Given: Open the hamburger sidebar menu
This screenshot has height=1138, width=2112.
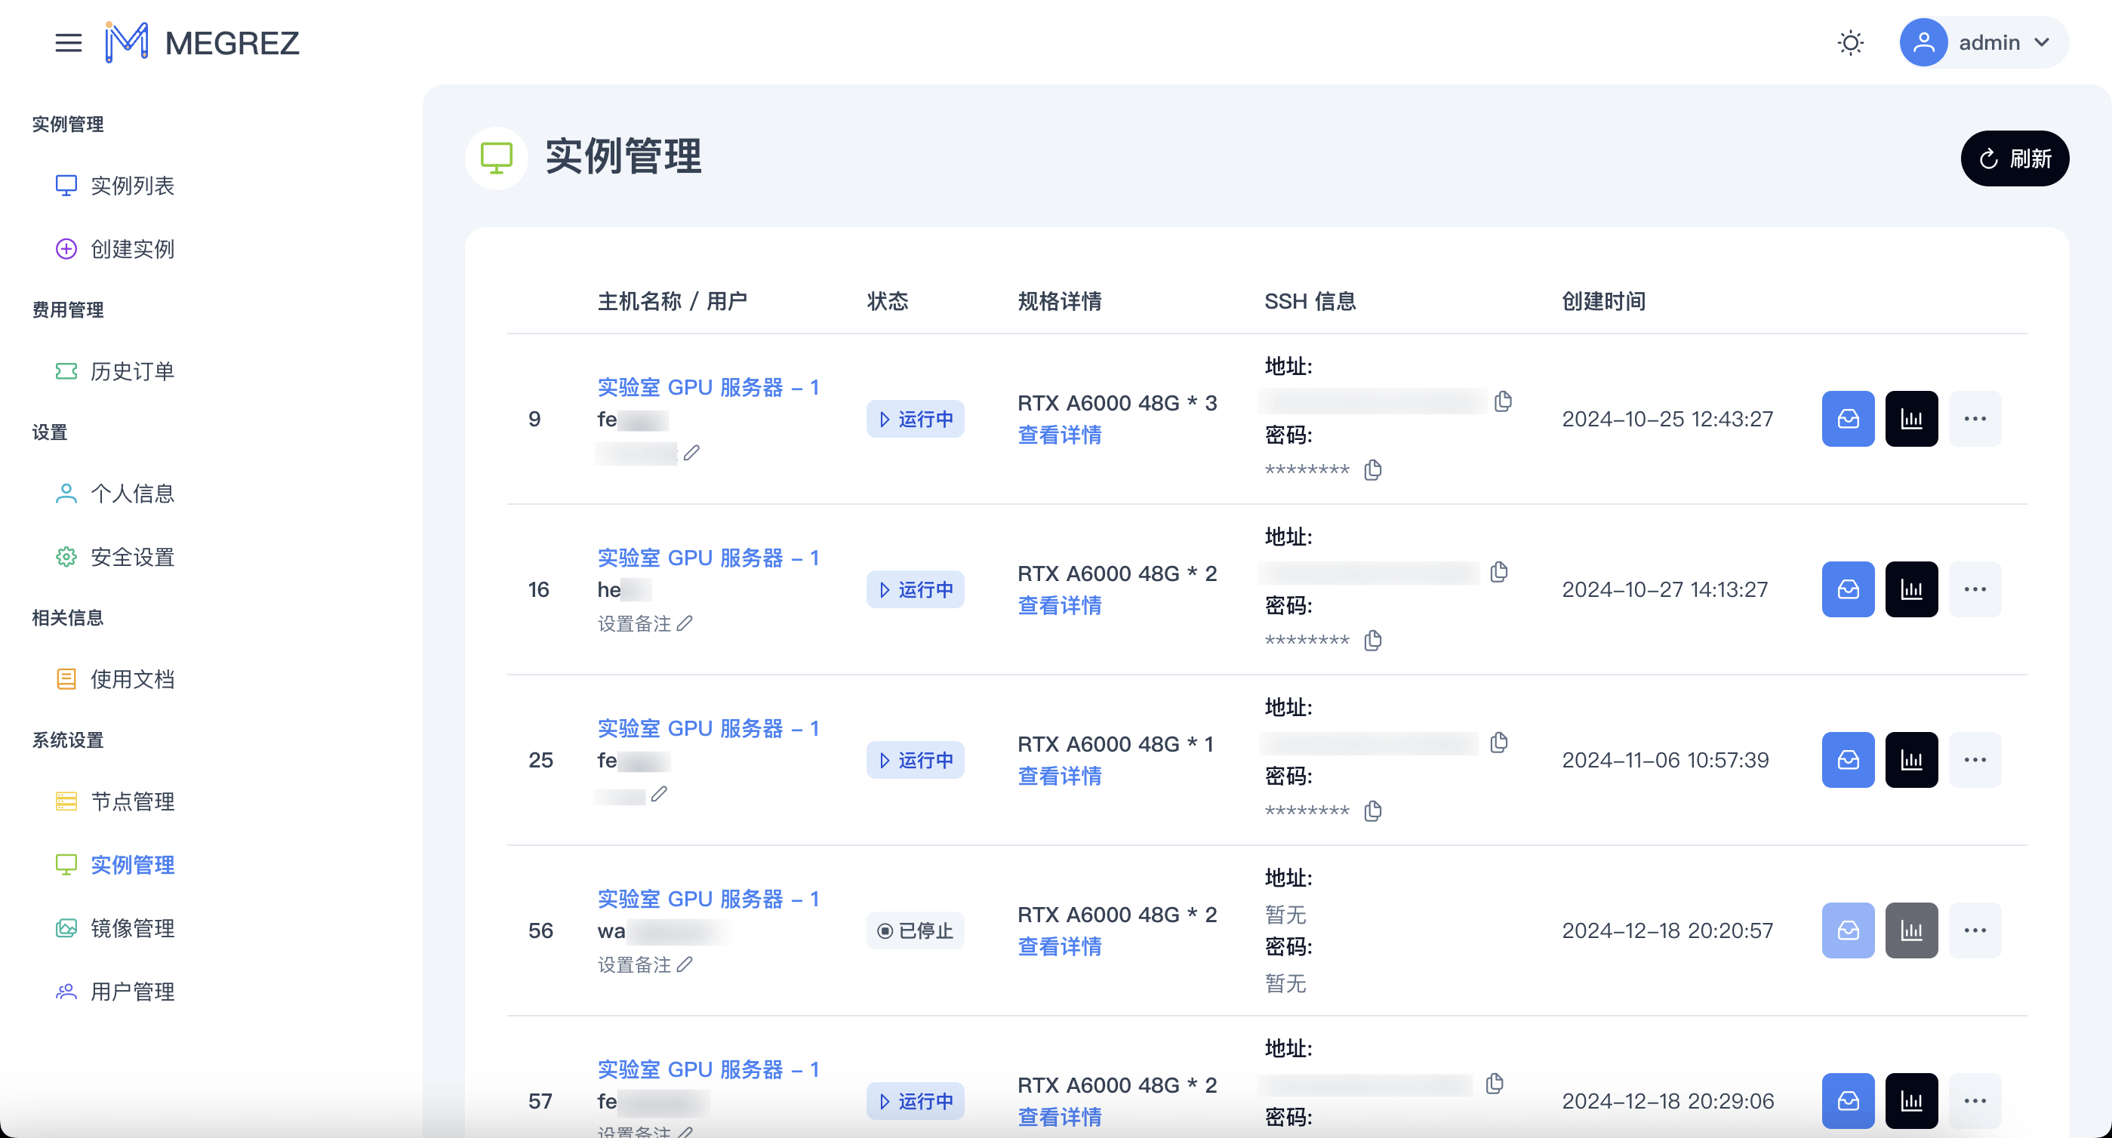Looking at the screenshot, I should coord(68,42).
